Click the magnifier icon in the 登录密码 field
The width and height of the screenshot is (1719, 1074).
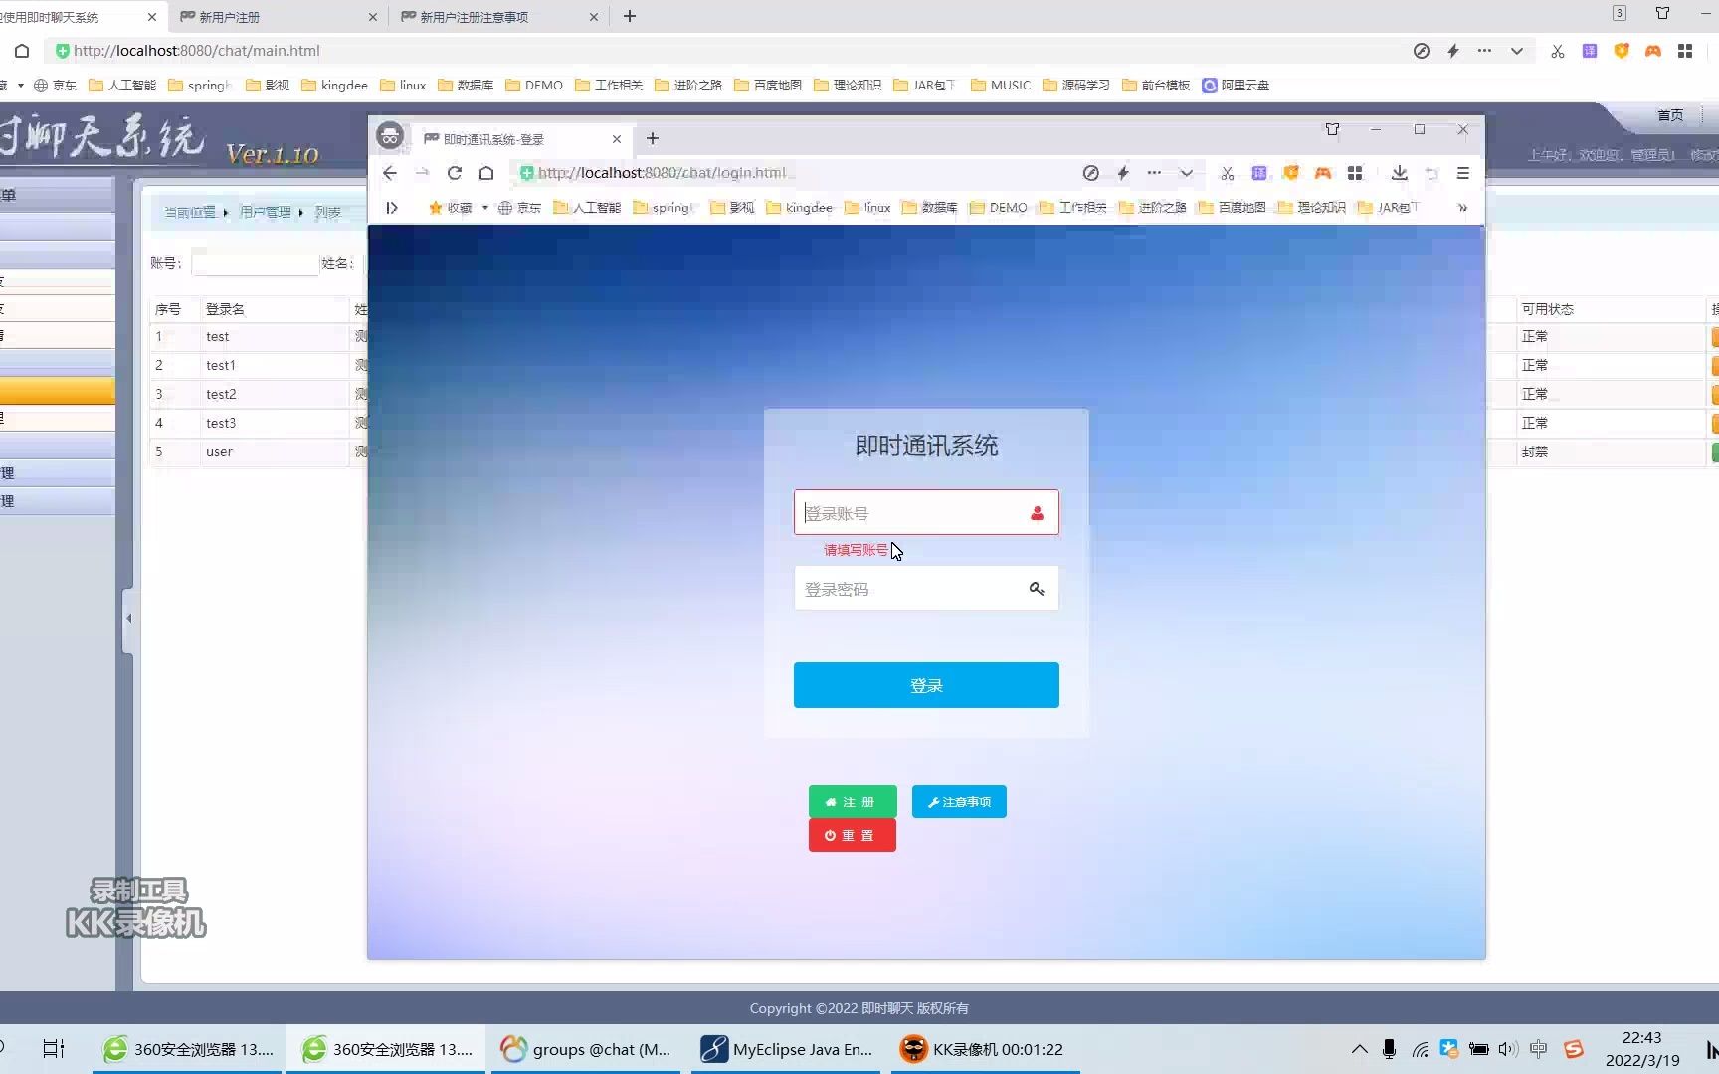[1037, 588]
